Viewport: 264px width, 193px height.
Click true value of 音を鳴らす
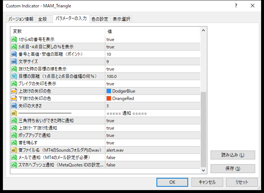click(x=153, y=143)
